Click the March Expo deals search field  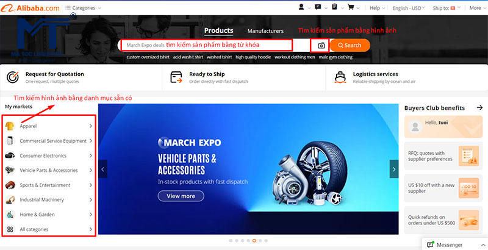pyautogui.click(x=207, y=45)
